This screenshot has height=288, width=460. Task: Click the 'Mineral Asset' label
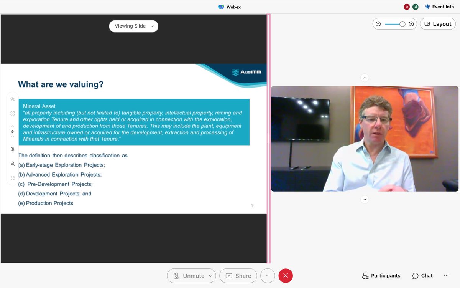[39, 106]
